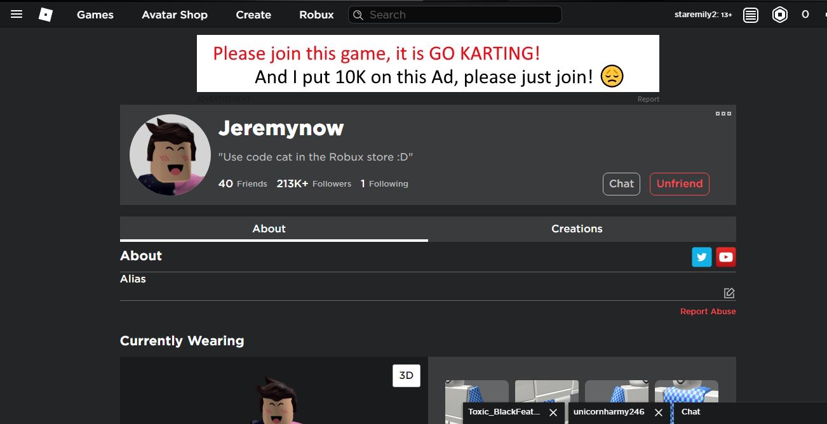This screenshot has height=424, width=827.
Task: Open the hamburger navigation menu
Action: [17, 14]
